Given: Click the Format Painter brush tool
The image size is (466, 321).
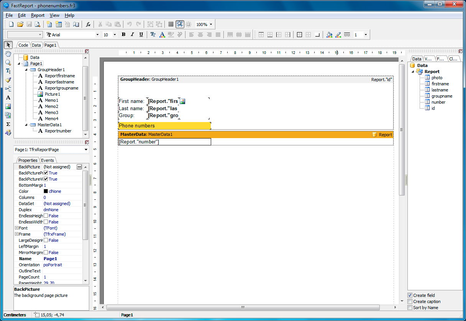Looking at the screenshot, I should coord(8,80).
